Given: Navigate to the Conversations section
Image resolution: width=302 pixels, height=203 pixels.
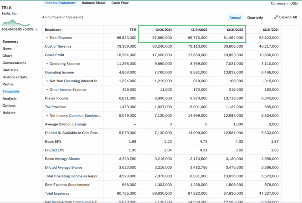Looking at the screenshot, I should tap(14, 63).
